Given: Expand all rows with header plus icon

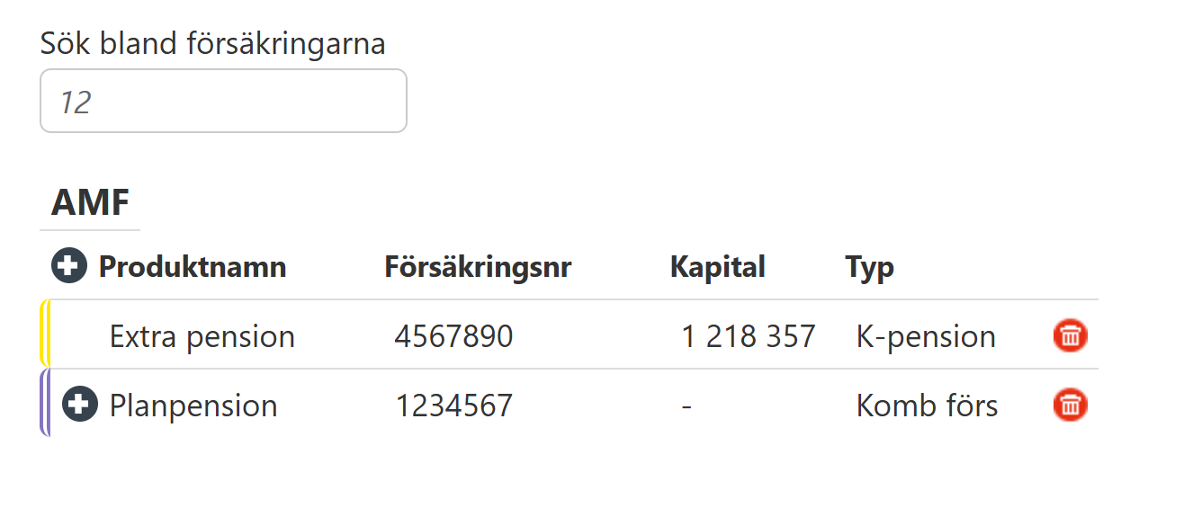Looking at the screenshot, I should coord(69,266).
